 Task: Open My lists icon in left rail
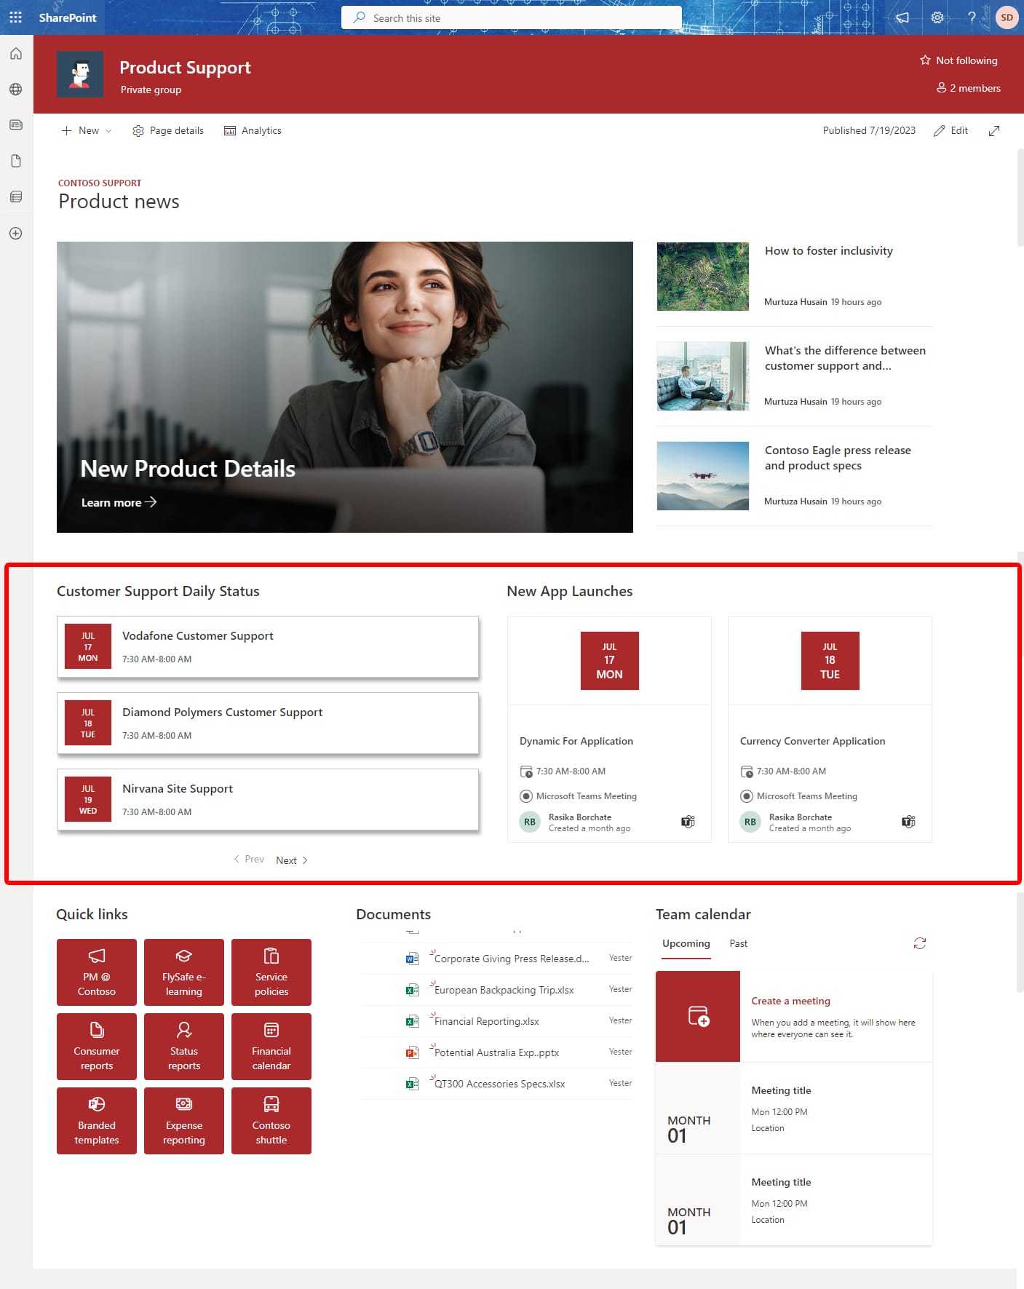click(x=16, y=197)
